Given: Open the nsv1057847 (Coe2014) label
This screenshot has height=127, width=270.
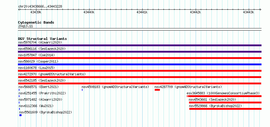Looking at the screenshot, I should coord(36,55).
